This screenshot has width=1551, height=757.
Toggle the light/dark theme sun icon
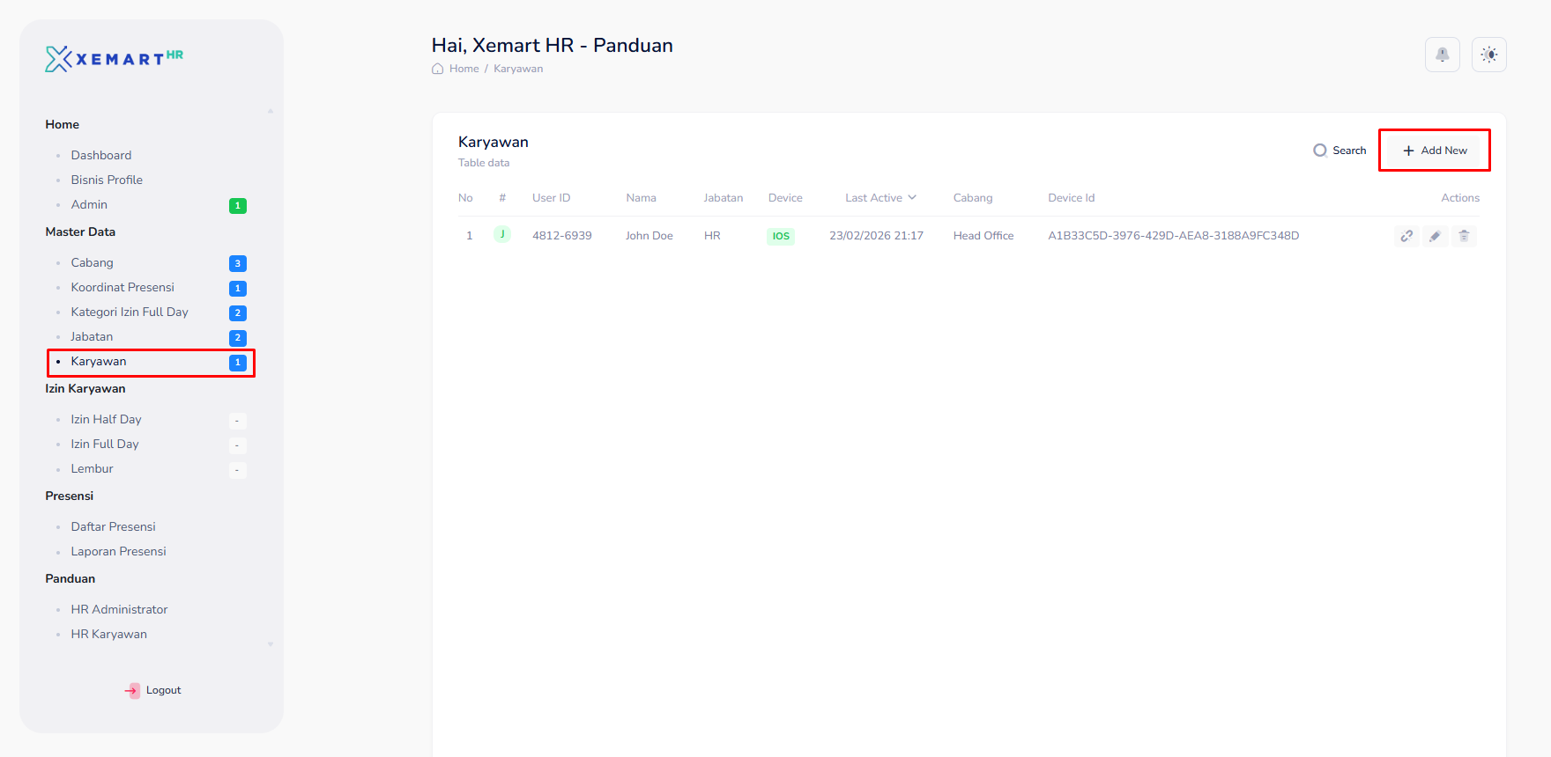(1488, 55)
